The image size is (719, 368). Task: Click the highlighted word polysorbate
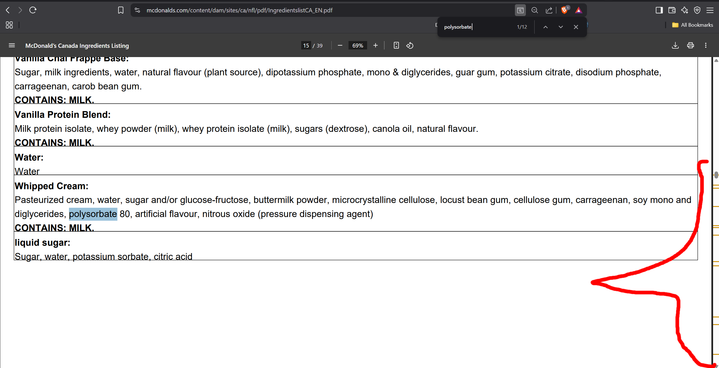coord(93,214)
